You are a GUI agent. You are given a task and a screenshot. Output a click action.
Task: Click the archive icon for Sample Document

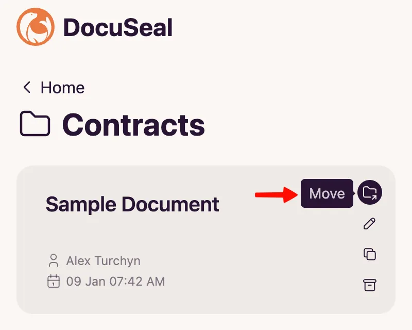[370, 285]
